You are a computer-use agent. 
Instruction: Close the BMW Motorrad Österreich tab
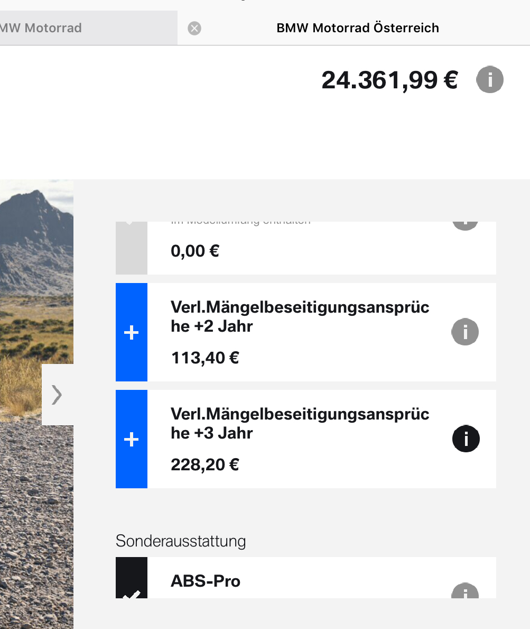194,28
